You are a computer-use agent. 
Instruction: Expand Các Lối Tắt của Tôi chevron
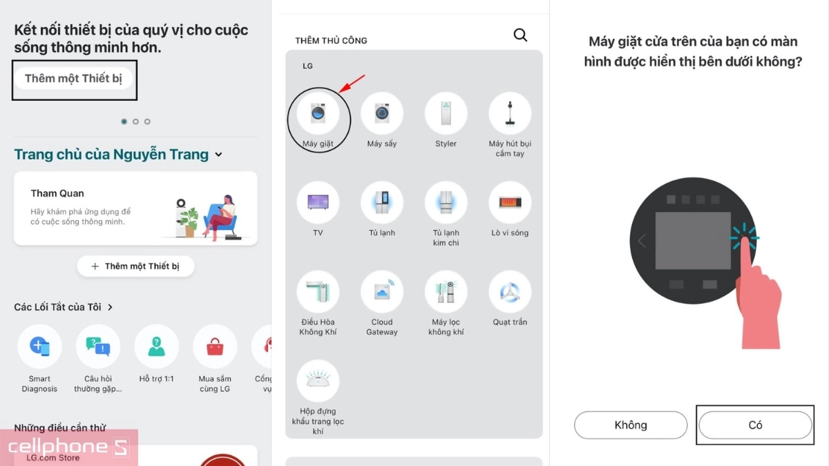[x=111, y=307]
